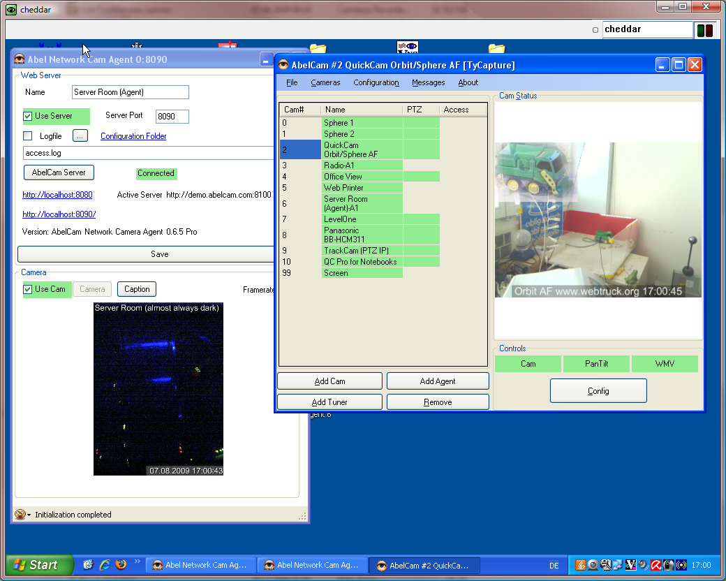Click the Caption button
The height and width of the screenshot is (581, 726).
137,289
